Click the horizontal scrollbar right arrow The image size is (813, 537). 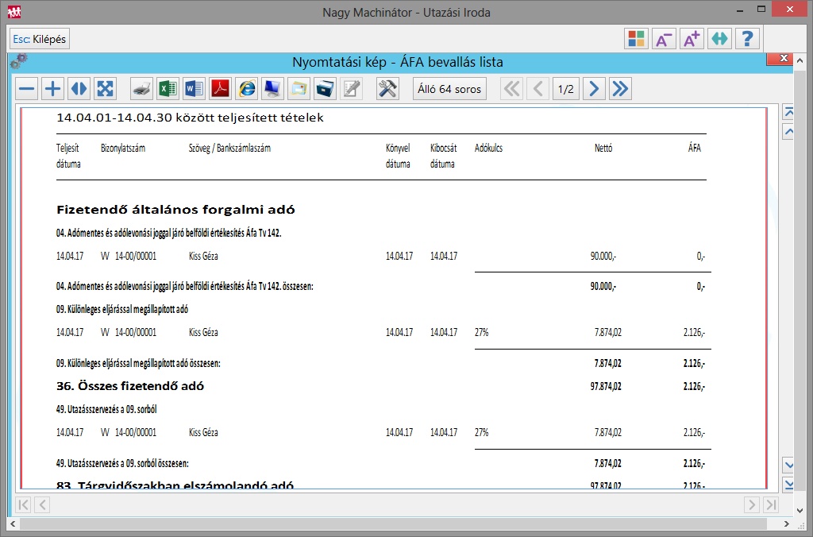click(787, 523)
